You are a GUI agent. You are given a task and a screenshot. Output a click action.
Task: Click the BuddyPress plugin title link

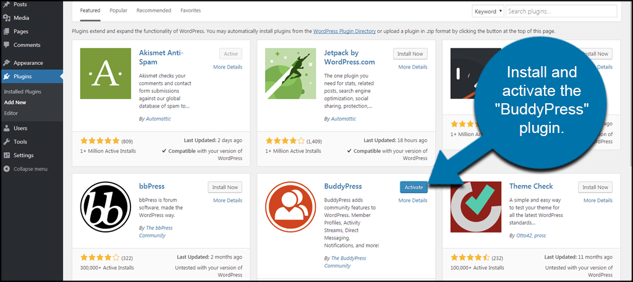pyautogui.click(x=342, y=186)
